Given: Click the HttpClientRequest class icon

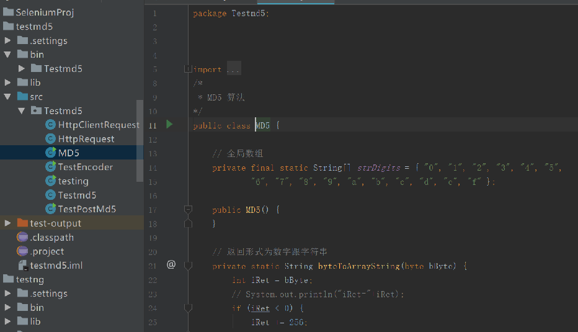Looking at the screenshot, I should [x=51, y=125].
